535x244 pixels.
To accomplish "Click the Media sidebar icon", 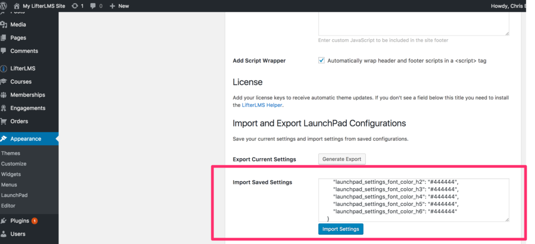I will [x=4, y=25].
